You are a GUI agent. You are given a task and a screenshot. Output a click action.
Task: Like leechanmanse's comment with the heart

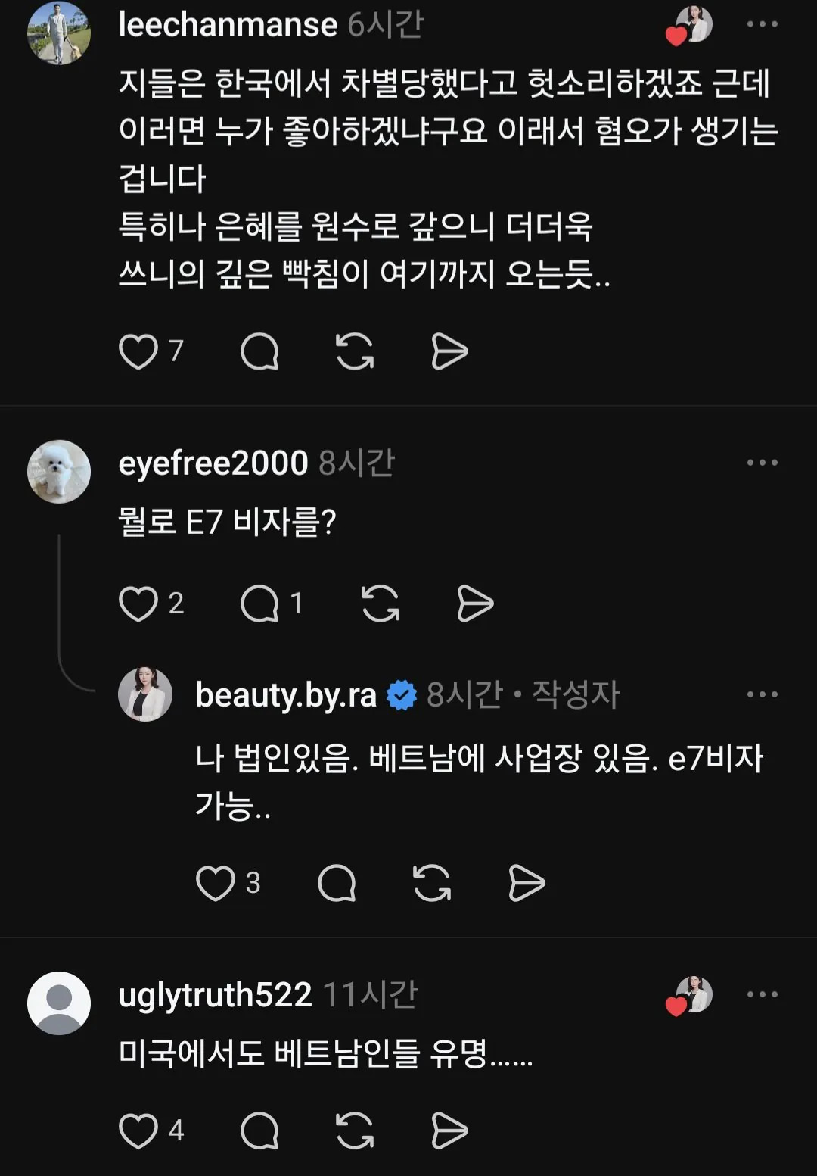pyautogui.click(x=138, y=351)
